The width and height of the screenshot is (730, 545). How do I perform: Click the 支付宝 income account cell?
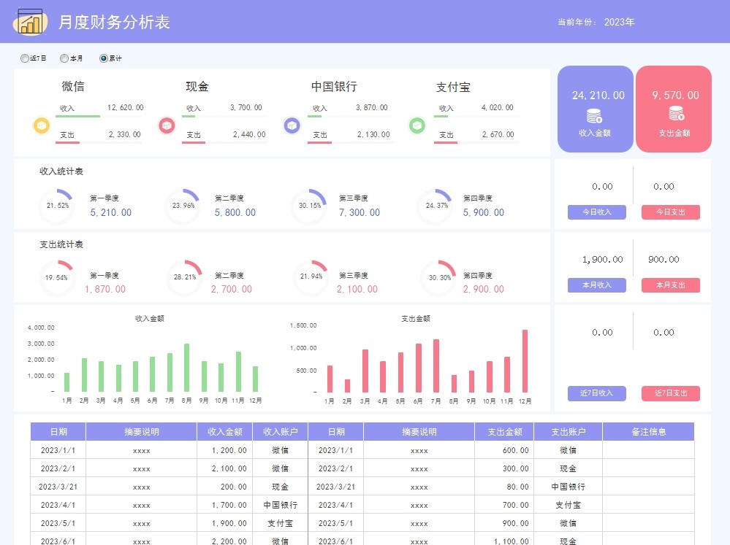point(281,523)
